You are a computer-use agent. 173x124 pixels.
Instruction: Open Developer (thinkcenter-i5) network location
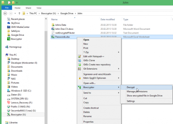pos(24,63)
